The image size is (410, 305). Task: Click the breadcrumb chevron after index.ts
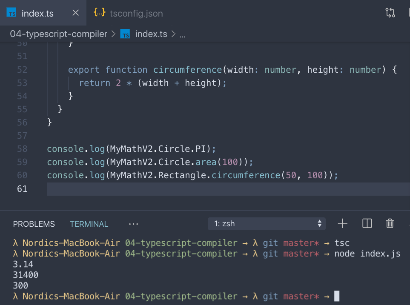coord(173,34)
